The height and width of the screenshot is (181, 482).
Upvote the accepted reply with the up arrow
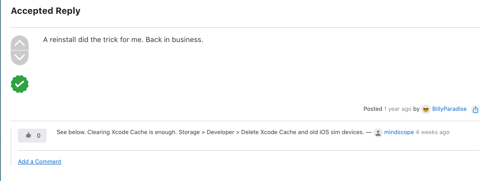(x=20, y=43)
